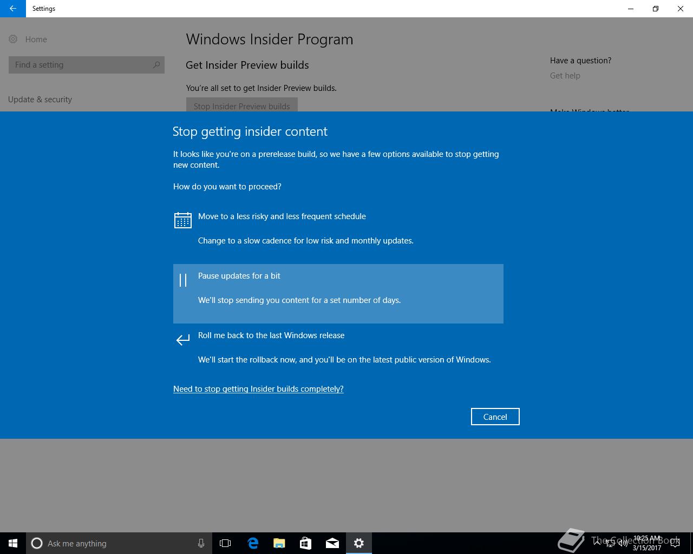Open the Windows Start menu
The image size is (693, 554).
pyautogui.click(x=13, y=543)
